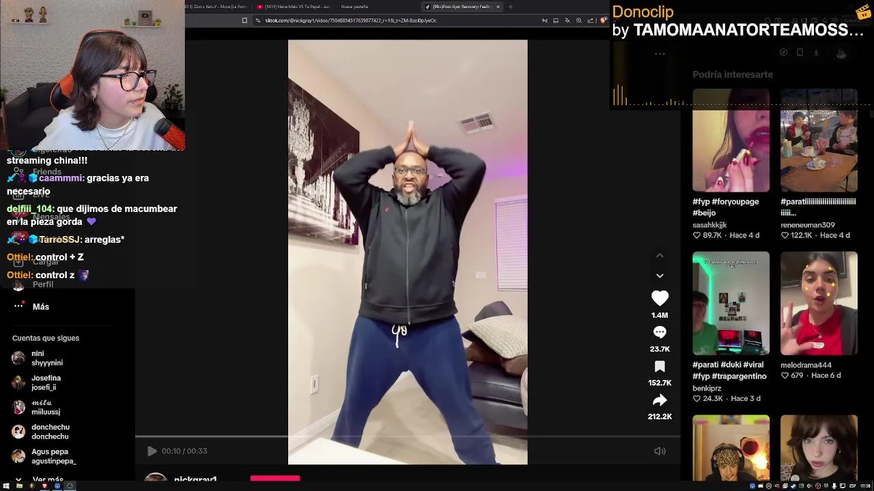874x491 pixels.
Task: Click #parati #duki #viral caption
Action: tap(729, 370)
